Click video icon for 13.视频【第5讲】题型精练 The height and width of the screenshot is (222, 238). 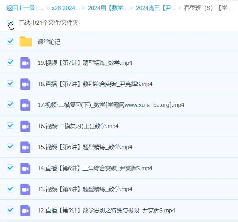(25, 189)
